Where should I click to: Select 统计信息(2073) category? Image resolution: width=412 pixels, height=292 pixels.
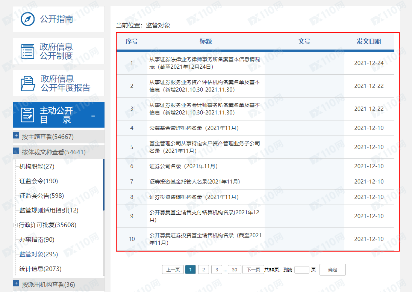pyautogui.click(x=40, y=269)
